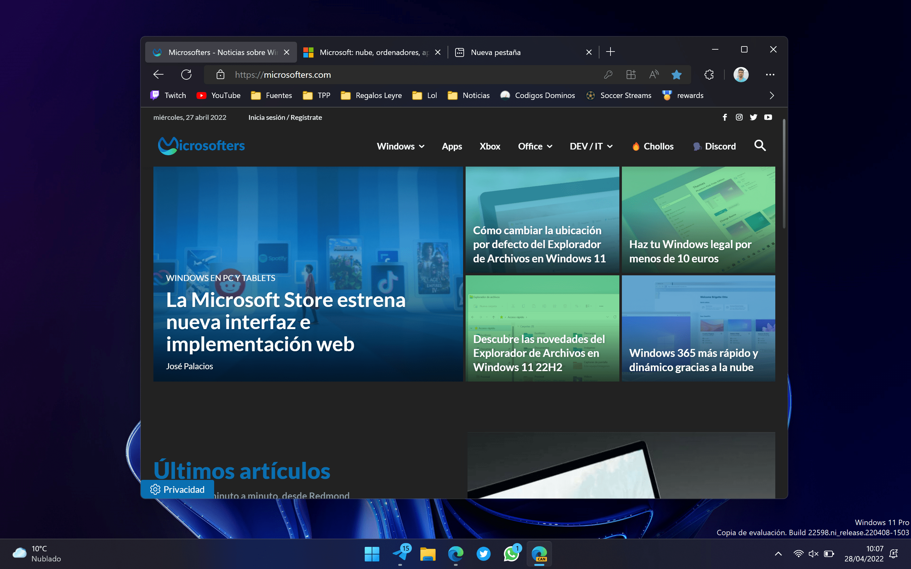Click the Read aloud icon in address bar

tap(654, 75)
